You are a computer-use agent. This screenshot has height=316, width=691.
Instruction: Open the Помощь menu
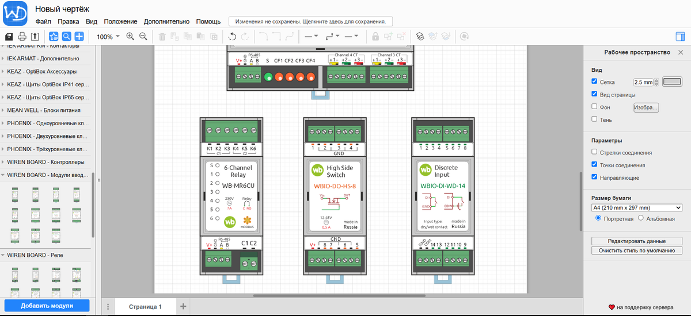click(x=208, y=21)
